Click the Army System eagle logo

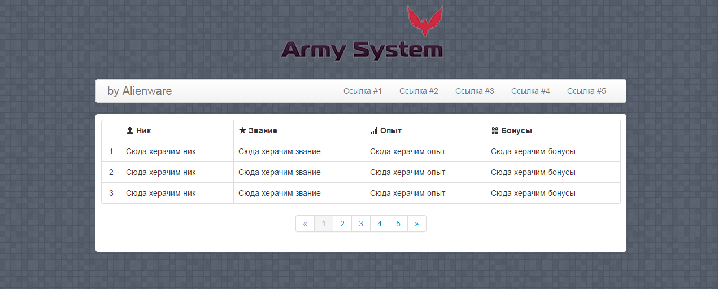(425, 21)
